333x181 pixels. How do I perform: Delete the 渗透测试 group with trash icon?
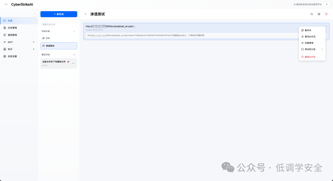(x=327, y=14)
